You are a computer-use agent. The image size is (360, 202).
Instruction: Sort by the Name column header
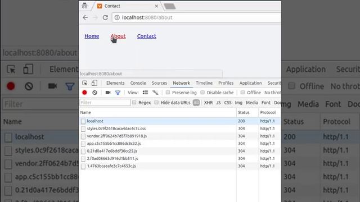tap(157, 112)
